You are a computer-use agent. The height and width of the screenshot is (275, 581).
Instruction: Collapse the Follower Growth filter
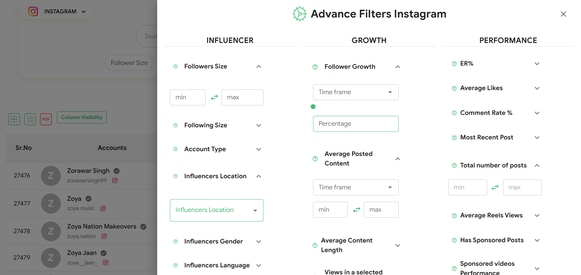pyautogui.click(x=398, y=67)
